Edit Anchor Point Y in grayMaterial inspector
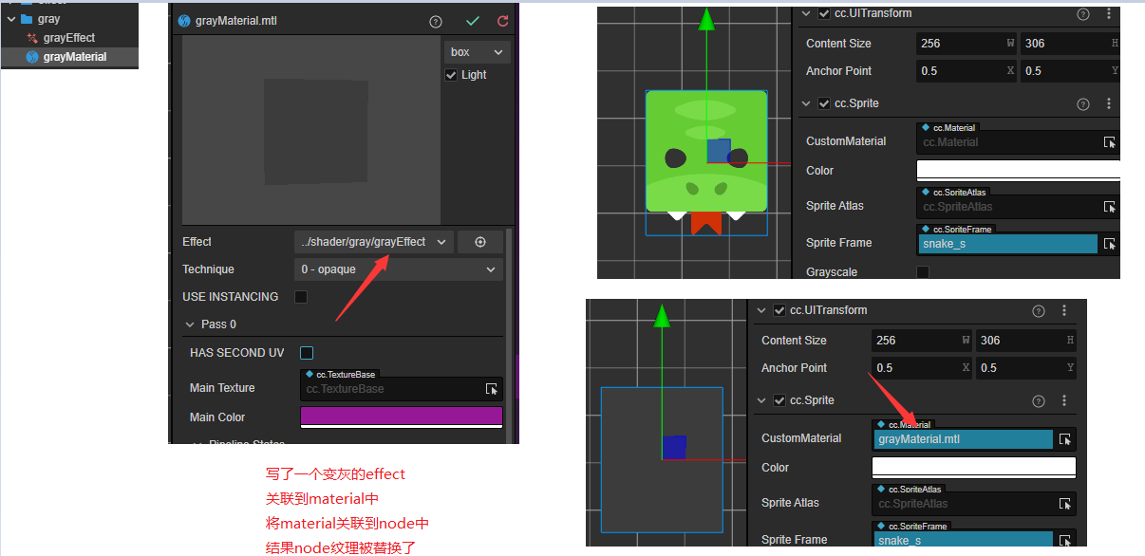 point(1025,368)
